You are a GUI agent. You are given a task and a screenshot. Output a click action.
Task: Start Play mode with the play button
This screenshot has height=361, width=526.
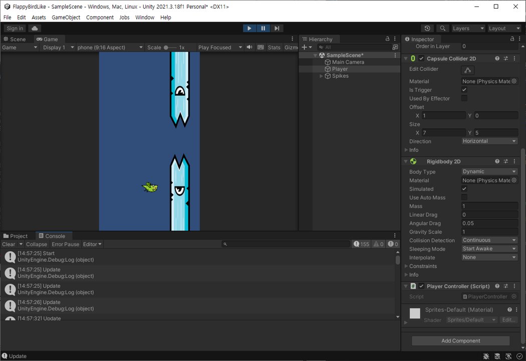249,28
